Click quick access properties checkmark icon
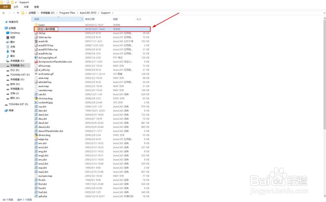 [8, 2]
